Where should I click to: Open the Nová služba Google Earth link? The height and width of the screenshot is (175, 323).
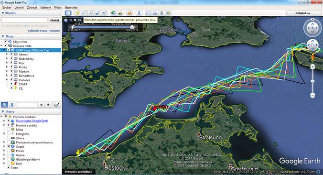[32, 121]
